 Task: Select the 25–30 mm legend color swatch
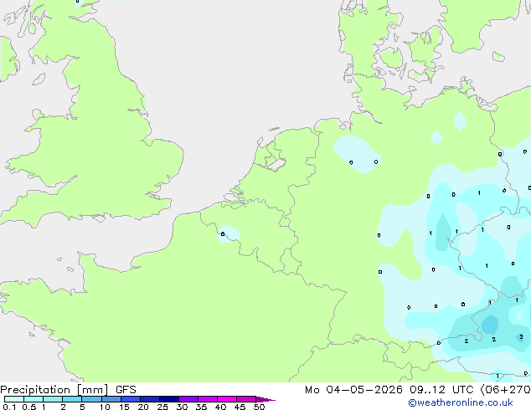(169, 399)
